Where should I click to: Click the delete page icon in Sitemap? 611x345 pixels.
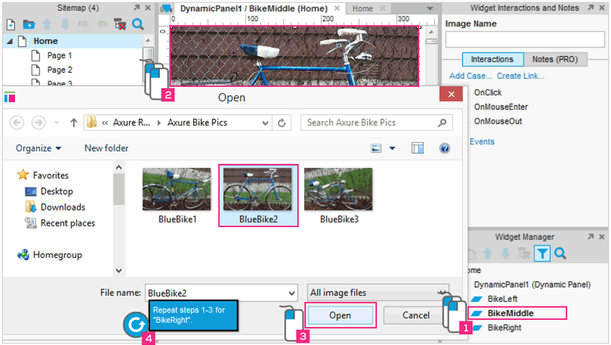pos(120,24)
